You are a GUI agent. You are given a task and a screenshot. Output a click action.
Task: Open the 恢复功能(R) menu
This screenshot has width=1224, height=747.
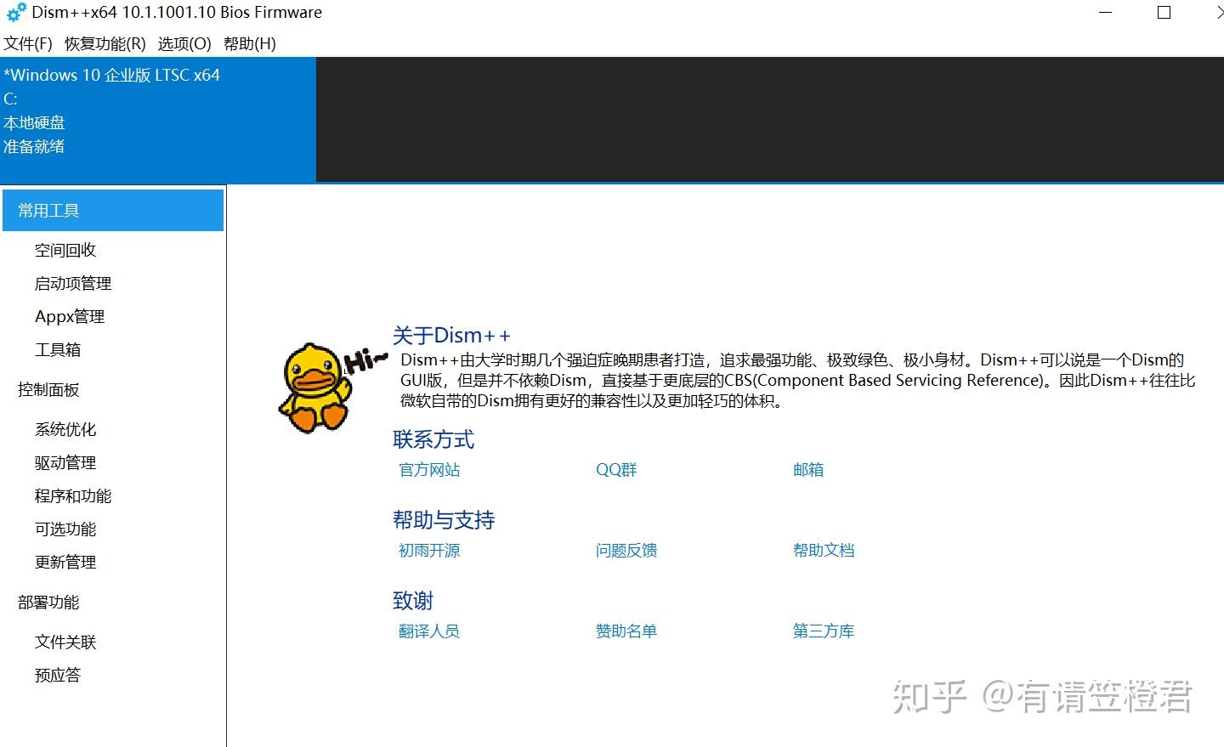click(105, 43)
